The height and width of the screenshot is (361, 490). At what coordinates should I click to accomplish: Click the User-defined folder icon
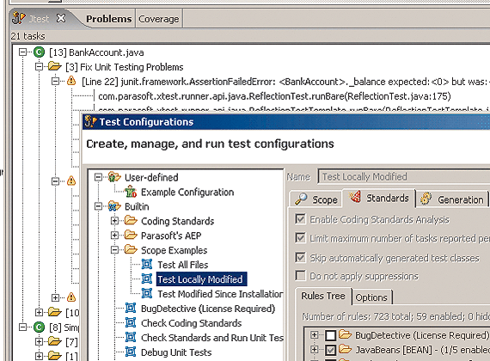coord(114,177)
